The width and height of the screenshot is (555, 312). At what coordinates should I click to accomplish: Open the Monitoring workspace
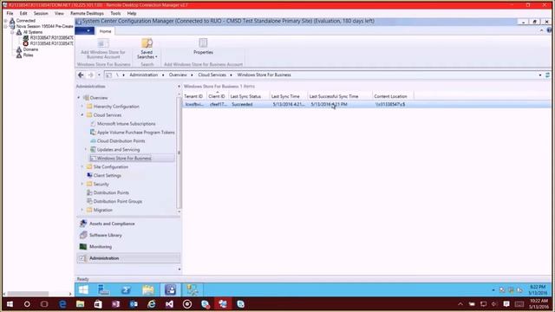pos(128,246)
